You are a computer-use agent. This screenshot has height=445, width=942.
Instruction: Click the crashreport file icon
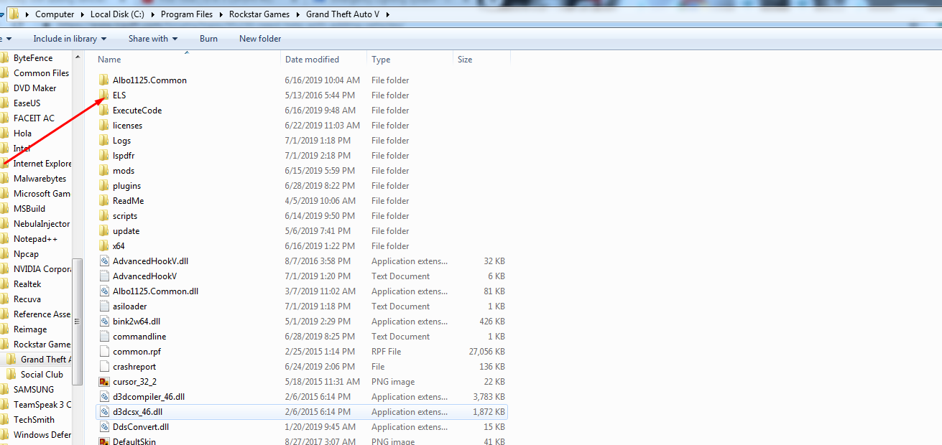point(104,367)
